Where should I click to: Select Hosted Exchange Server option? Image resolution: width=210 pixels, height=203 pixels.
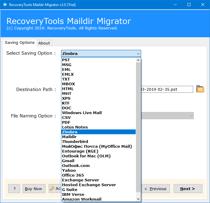point(98,185)
